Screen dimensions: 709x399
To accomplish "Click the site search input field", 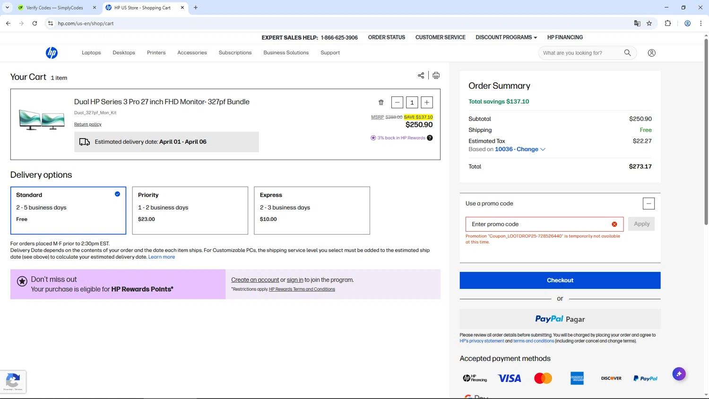I will (581, 53).
